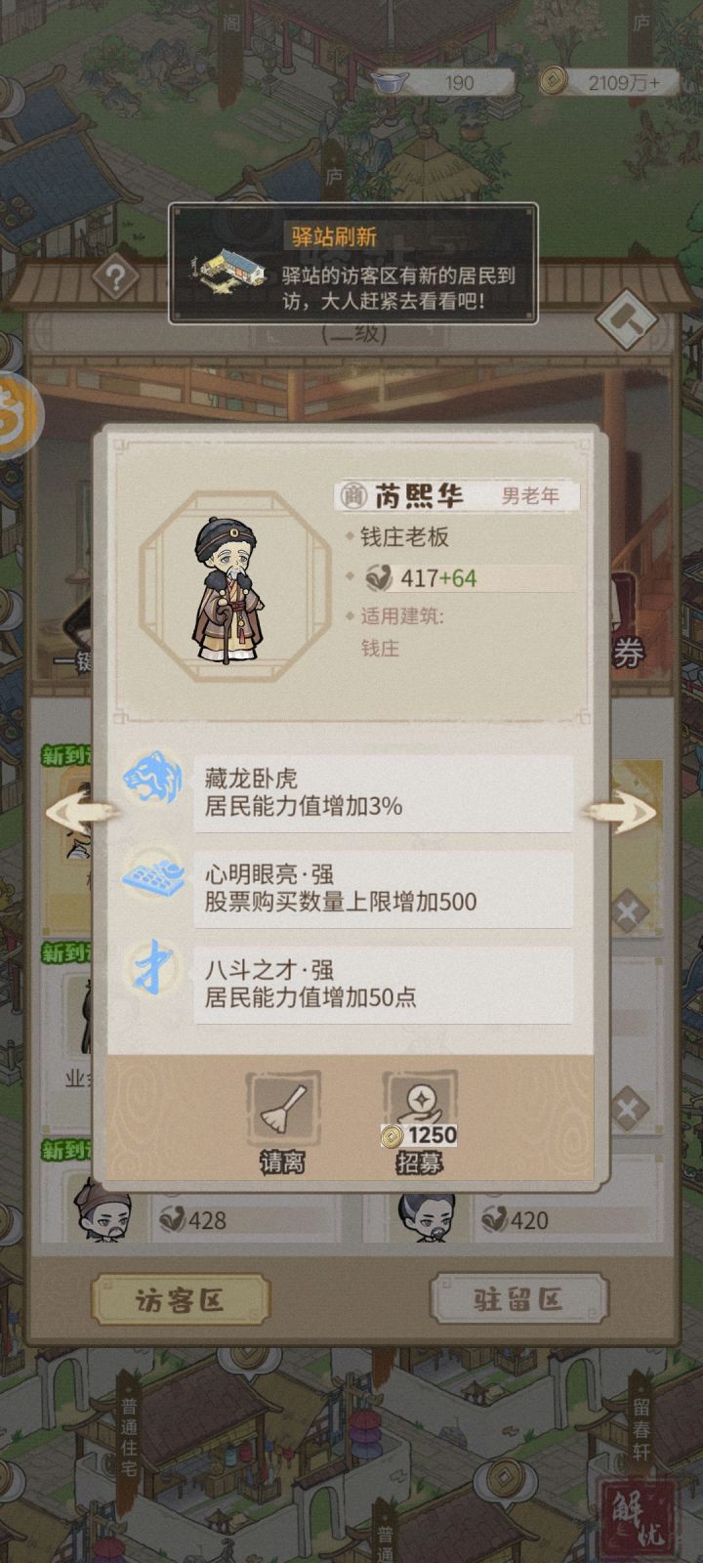The height and width of the screenshot is (1563, 703).
Task: Switch to the 访客区 tab
Action: pyautogui.click(x=181, y=1300)
